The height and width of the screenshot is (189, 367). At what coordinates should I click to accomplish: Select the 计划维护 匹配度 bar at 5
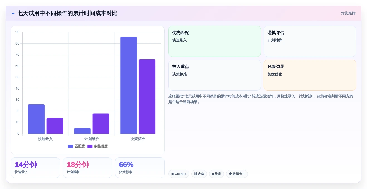pyautogui.click(x=82, y=131)
